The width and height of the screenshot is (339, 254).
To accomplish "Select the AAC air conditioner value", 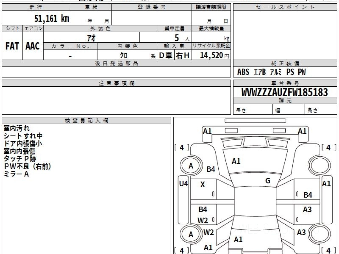I will coord(33,46).
